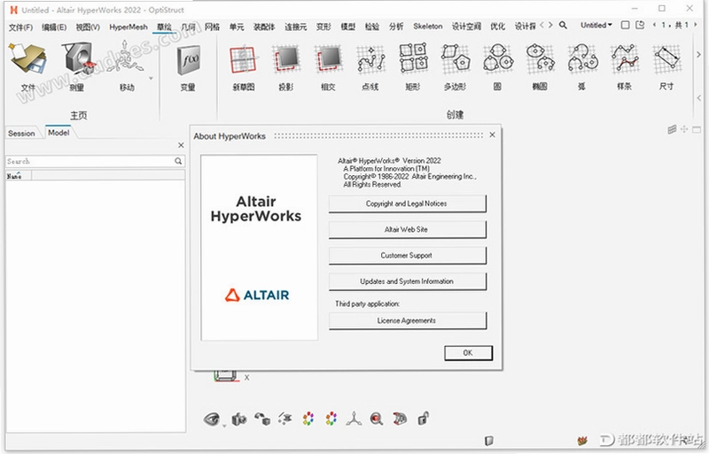Close the Model browser panel

tap(181, 145)
